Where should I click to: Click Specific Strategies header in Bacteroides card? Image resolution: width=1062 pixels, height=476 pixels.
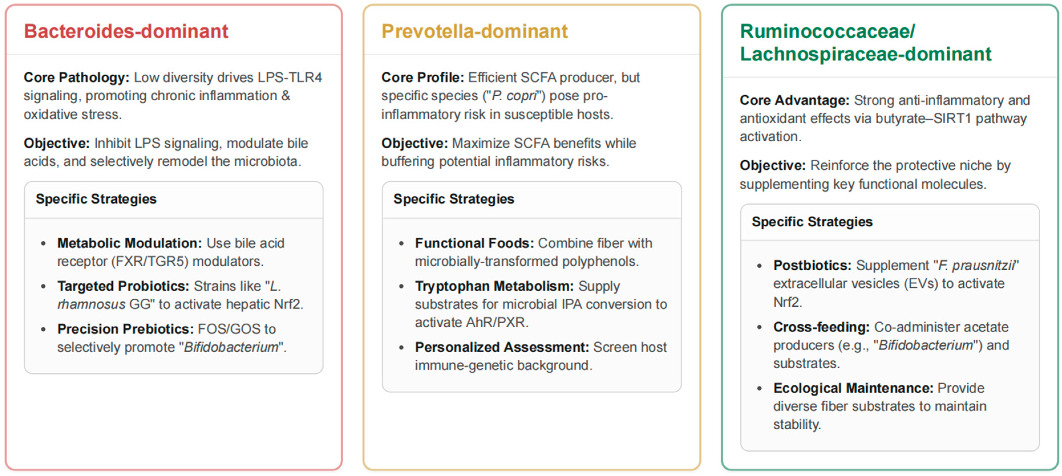pyautogui.click(x=96, y=199)
